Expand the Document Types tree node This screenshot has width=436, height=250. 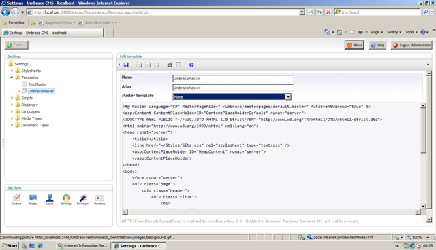[12, 125]
